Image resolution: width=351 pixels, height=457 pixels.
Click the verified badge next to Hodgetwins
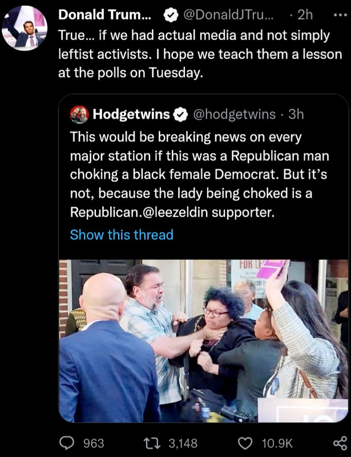pos(180,115)
